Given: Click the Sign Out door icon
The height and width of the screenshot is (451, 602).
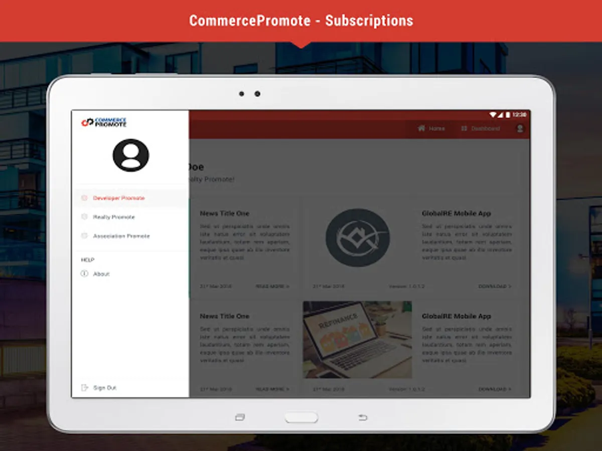Looking at the screenshot, I should pyautogui.click(x=84, y=387).
